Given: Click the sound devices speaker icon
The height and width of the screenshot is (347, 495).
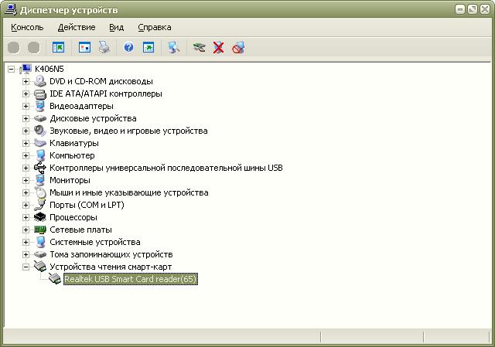Looking at the screenshot, I should pyautogui.click(x=39, y=131).
